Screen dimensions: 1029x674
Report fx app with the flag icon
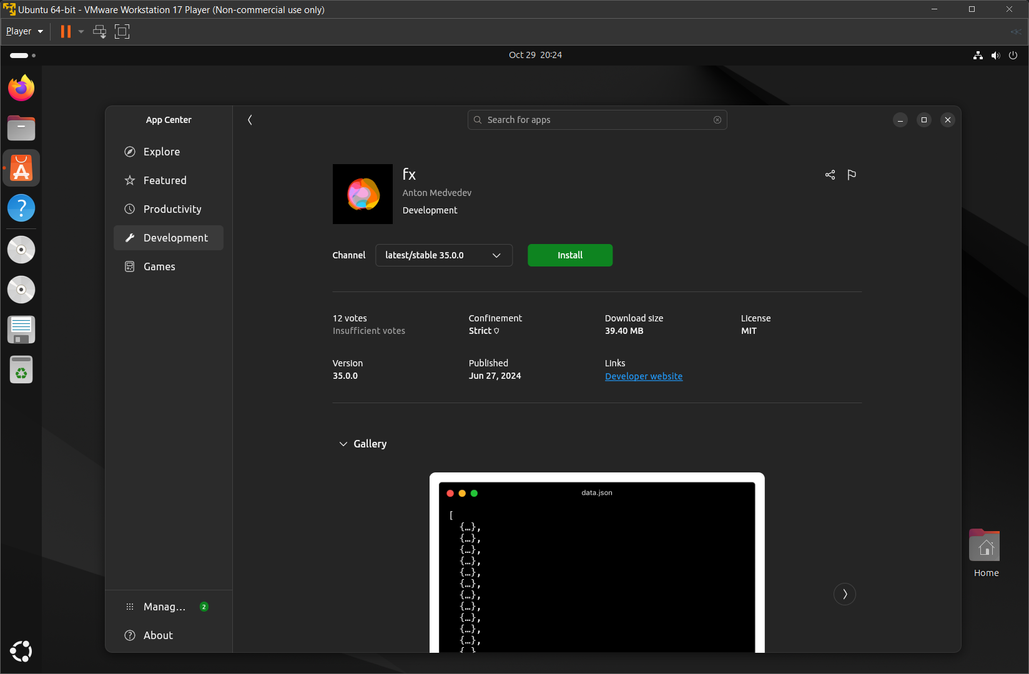(x=852, y=175)
